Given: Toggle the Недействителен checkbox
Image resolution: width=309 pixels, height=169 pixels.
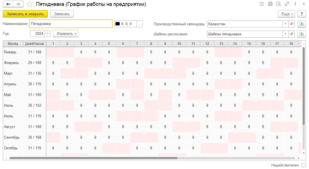Looking at the screenshot, I should [303, 165].
